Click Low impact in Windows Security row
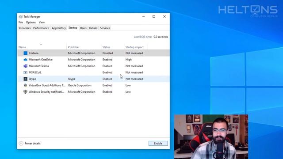283x159 pixels. [x=128, y=92]
